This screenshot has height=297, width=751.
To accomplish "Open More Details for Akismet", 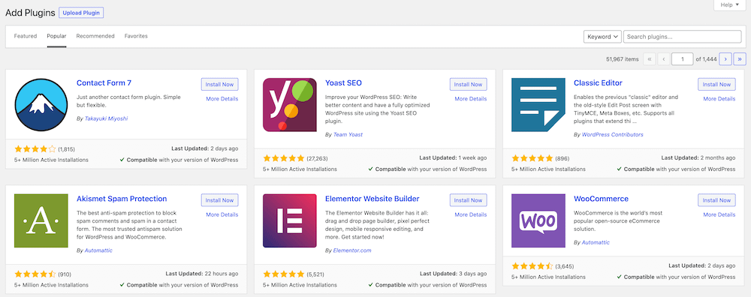I will (222, 214).
